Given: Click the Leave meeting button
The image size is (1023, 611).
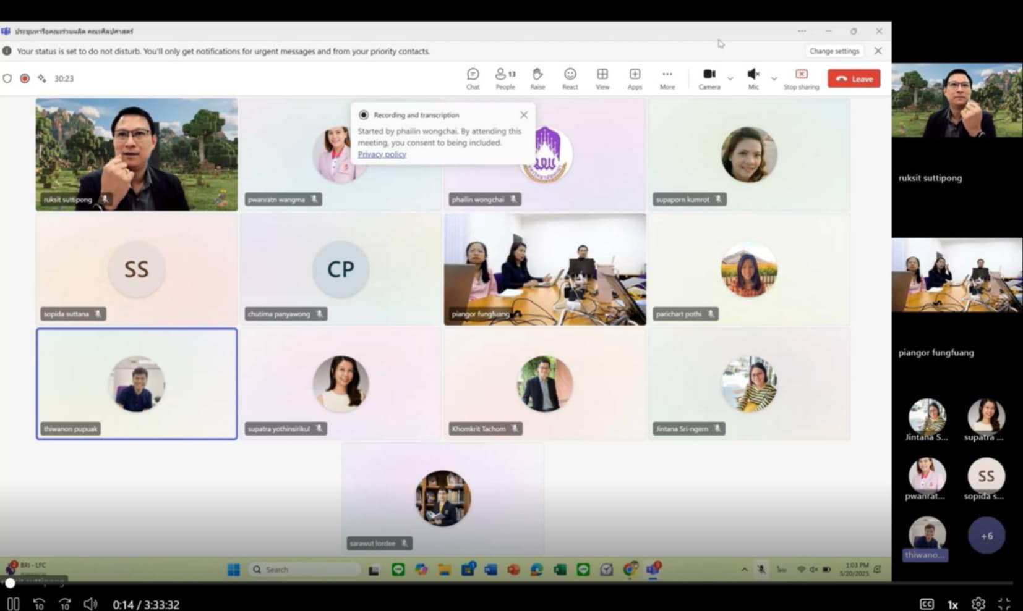Looking at the screenshot, I should click(x=854, y=78).
